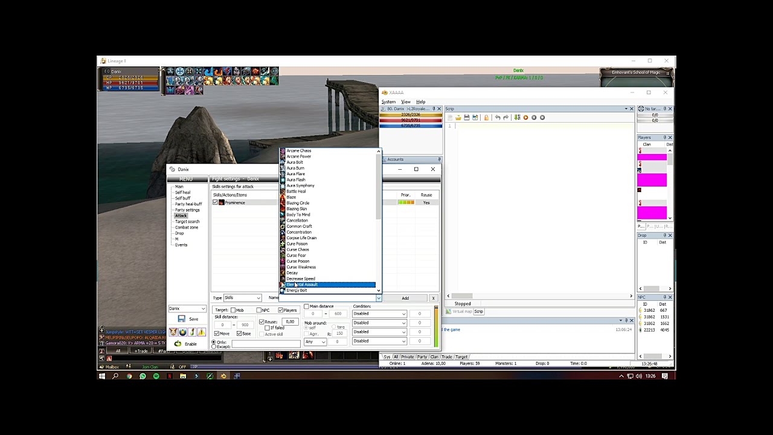The width and height of the screenshot is (773, 435).
Task: Select the Except radio button
Action: (214, 347)
